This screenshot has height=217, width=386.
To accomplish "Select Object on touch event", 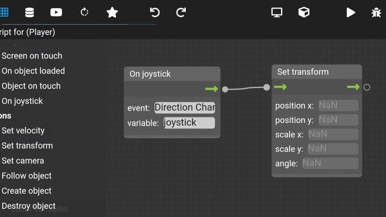I will point(31,86).
